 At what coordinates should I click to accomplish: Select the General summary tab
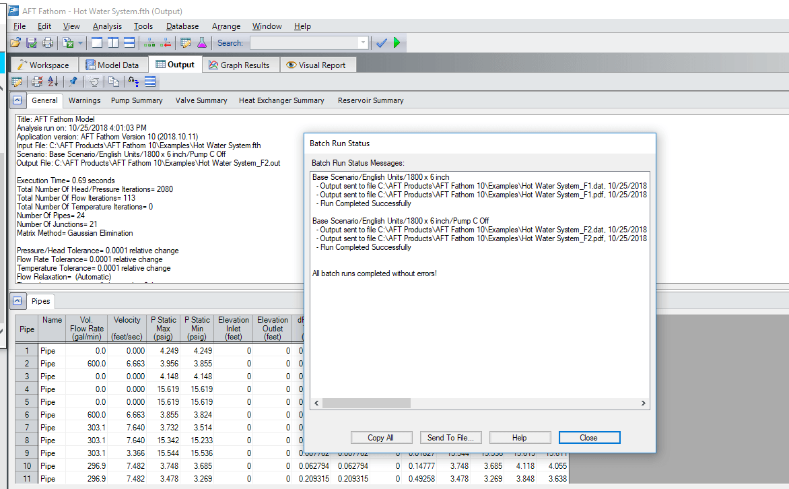pyautogui.click(x=45, y=101)
